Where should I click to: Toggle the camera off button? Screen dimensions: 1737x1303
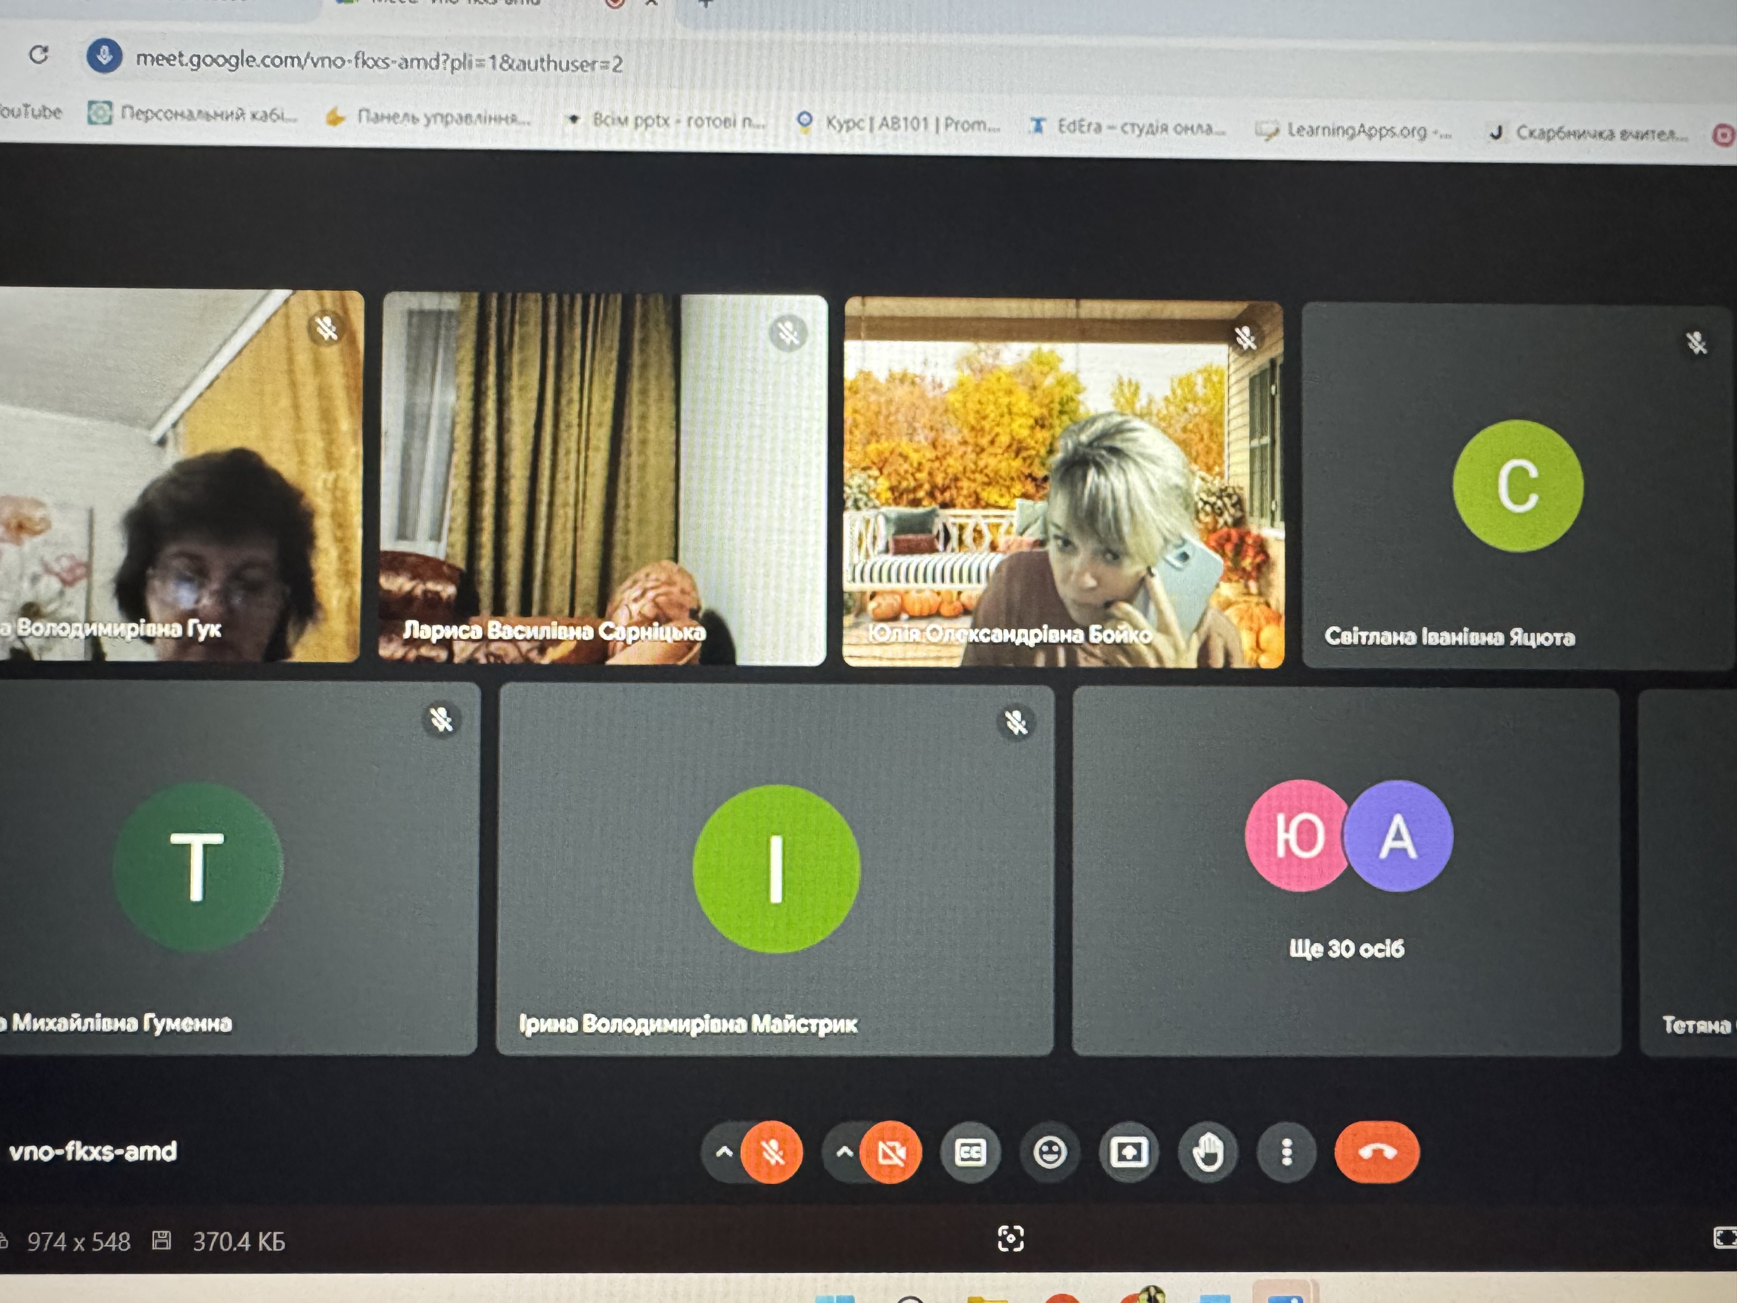891,1153
